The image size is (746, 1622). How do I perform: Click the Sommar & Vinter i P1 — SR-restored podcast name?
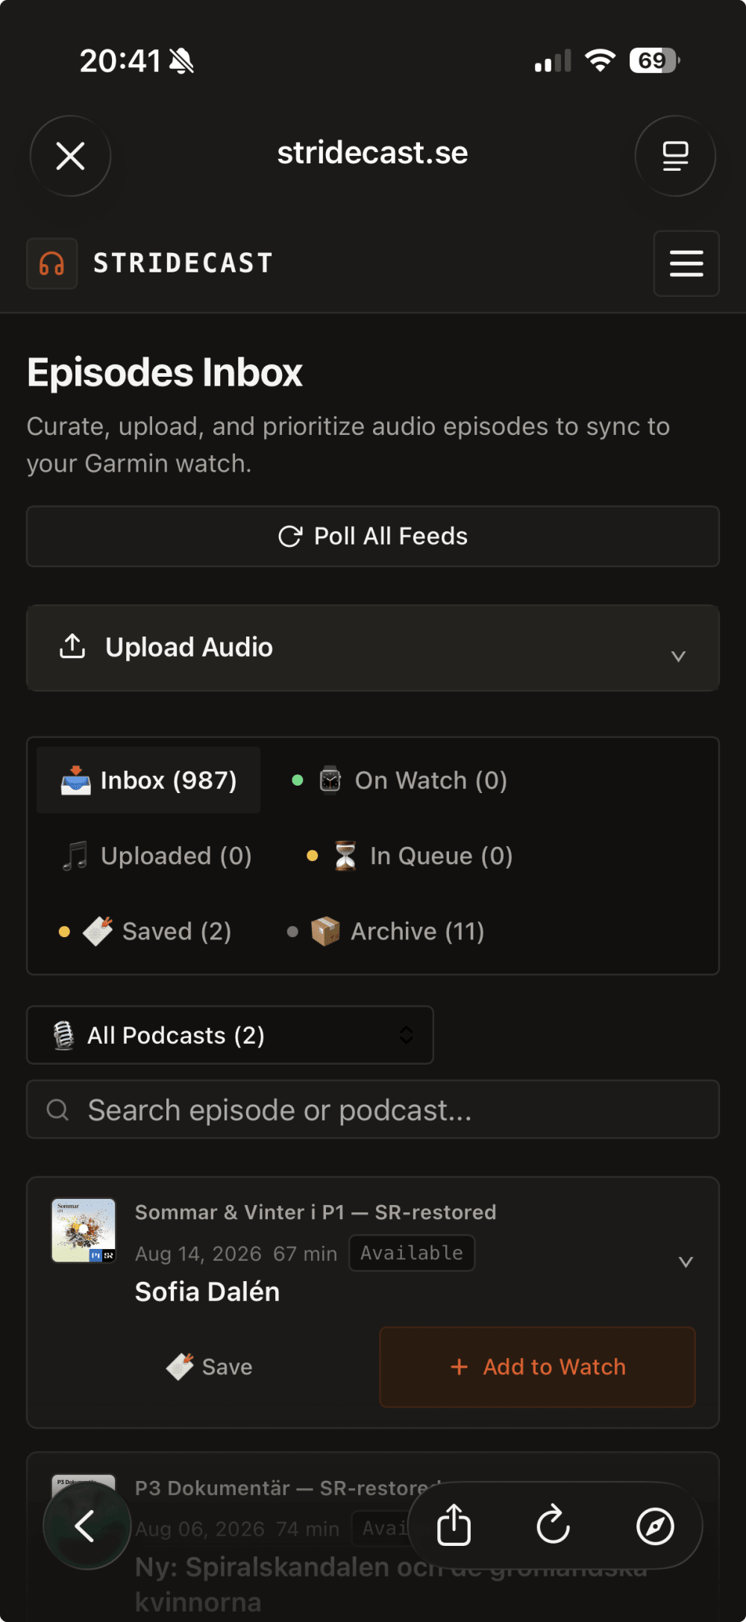316,1212
